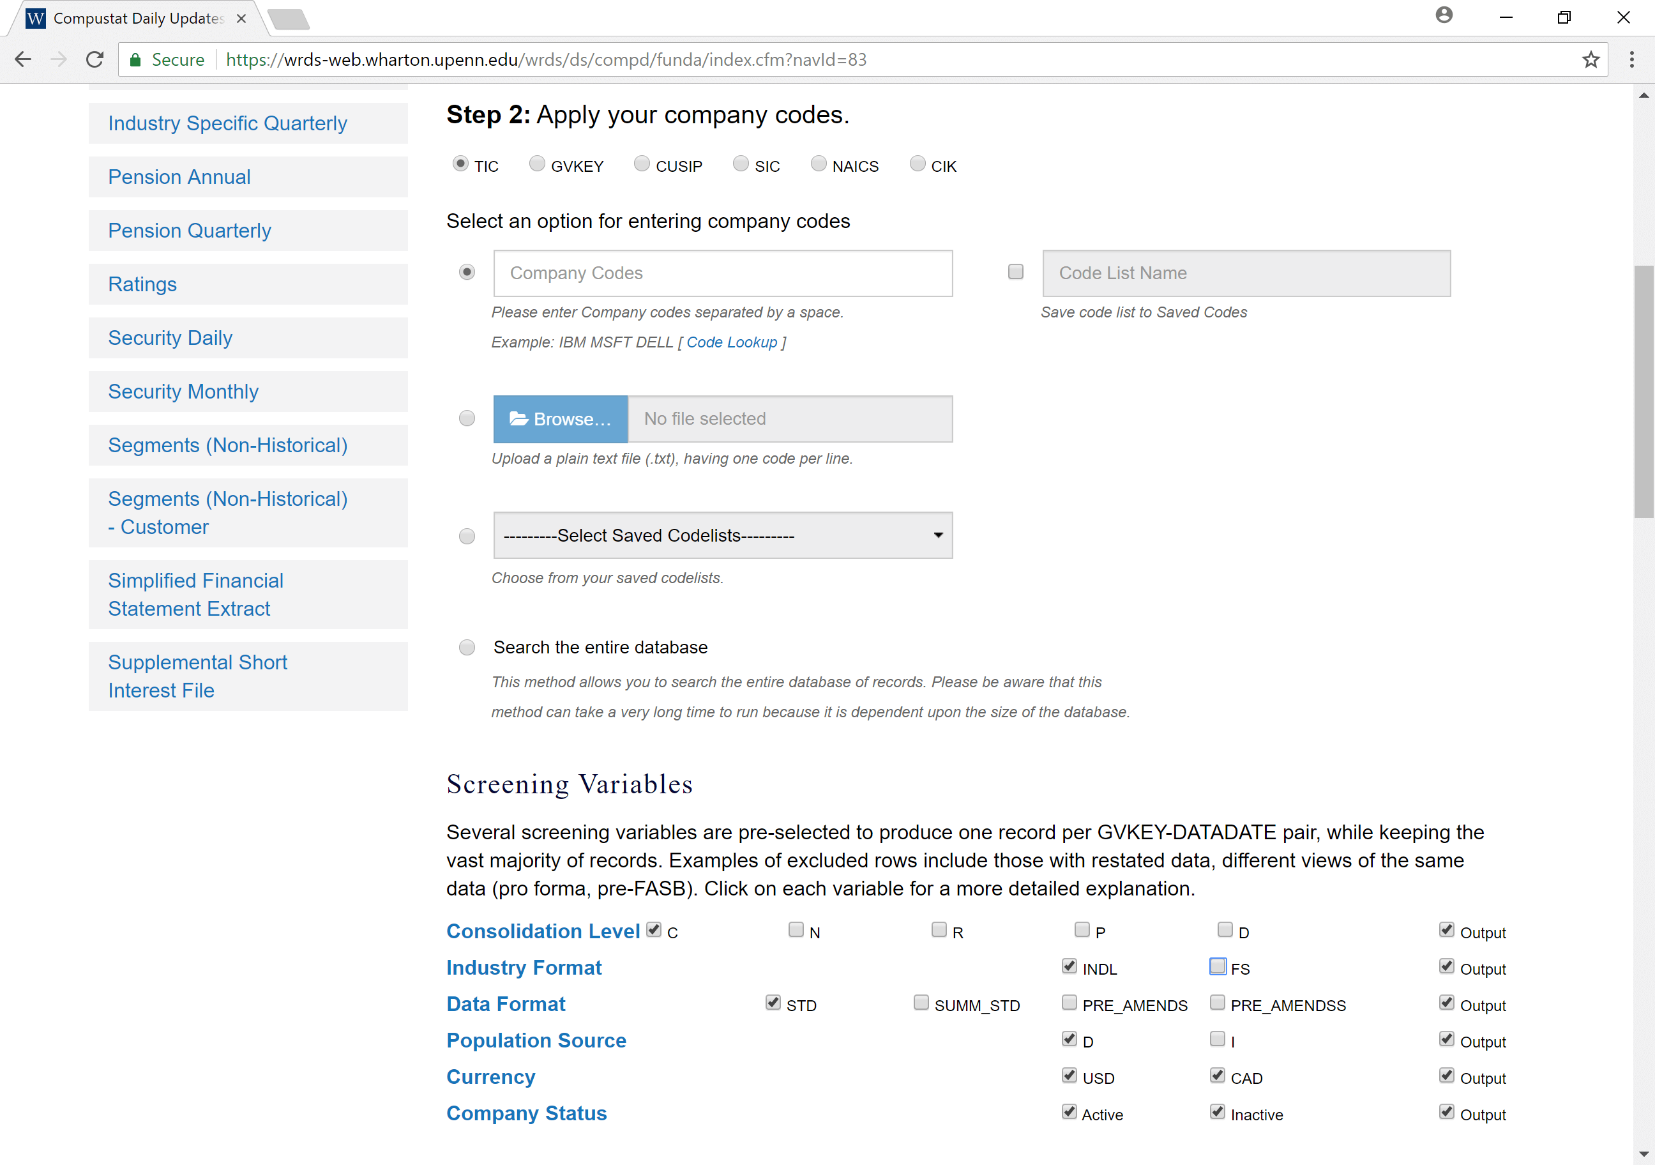
Task: Click the Chrome user profile icon
Action: [1443, 16]
